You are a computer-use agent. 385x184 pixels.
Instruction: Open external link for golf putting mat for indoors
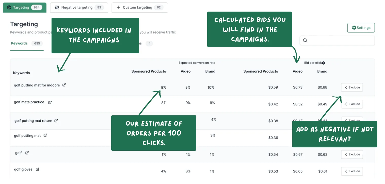(x=64, y=85)
